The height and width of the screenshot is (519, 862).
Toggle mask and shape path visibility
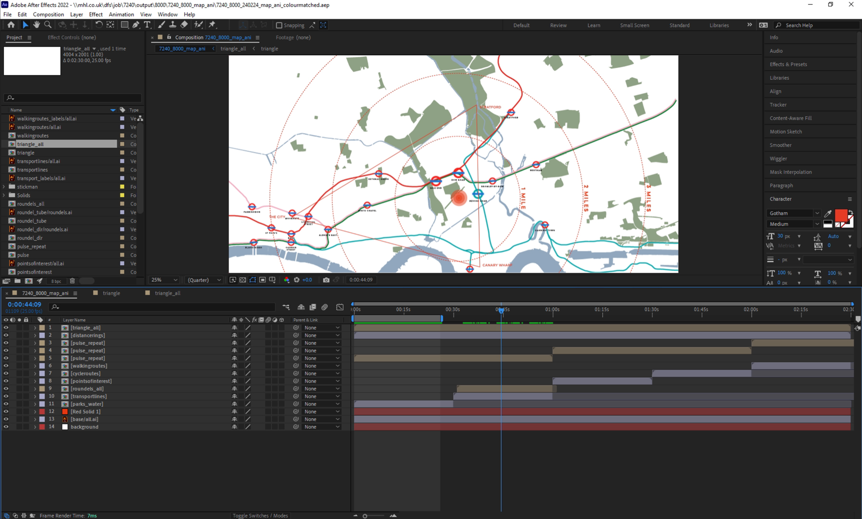point(253,280)
